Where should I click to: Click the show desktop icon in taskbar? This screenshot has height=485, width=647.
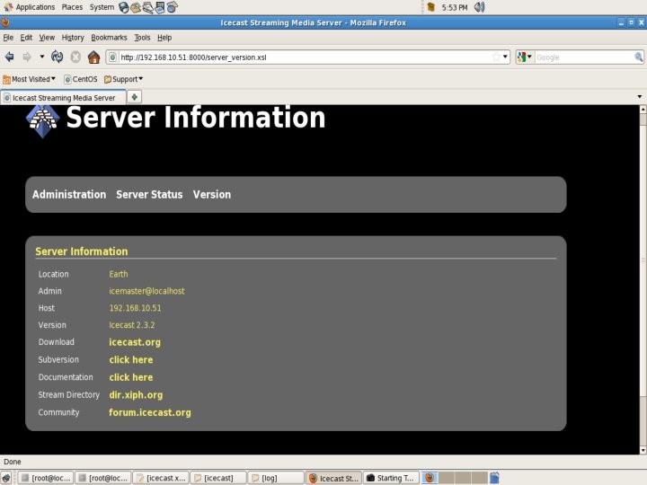[6, 478]
